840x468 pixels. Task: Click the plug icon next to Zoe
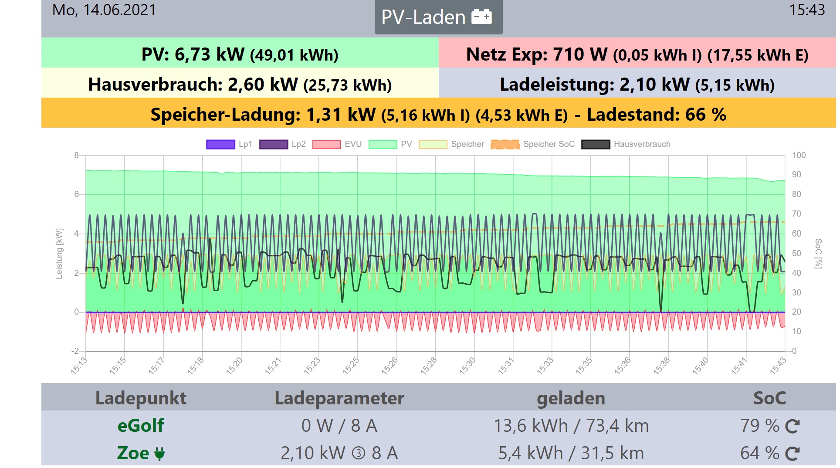pos(159,454)
